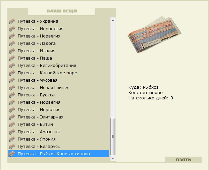This screenshot has height=170, width=209.
Task: Click the ticket icon beside Путевка - Великобритания
Action: (12, 66)
